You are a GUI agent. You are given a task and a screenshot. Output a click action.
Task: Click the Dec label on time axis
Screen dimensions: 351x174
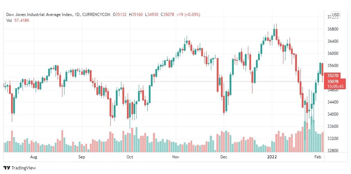click(x=224, y=157)
